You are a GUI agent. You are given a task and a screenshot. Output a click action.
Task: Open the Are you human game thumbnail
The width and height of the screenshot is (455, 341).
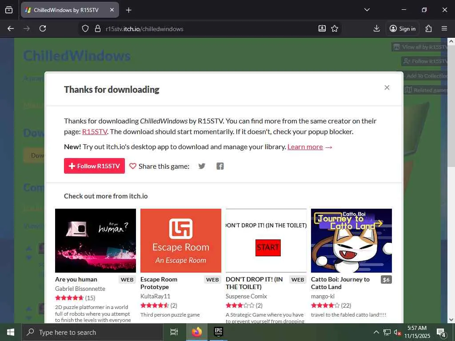(x=96, y=240)
